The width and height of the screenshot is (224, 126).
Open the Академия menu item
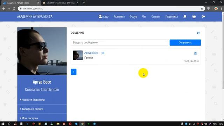click(119, 16)
